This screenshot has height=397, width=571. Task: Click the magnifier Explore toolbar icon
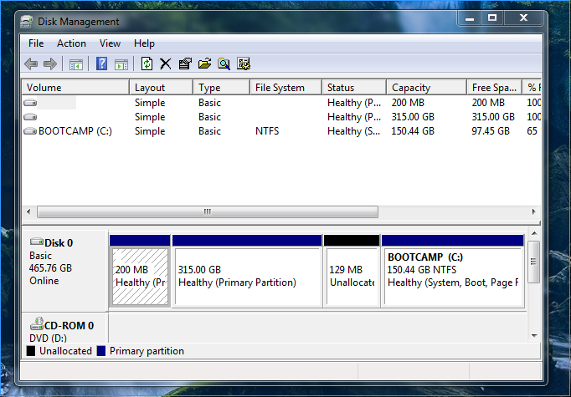click(x=224, y=64)
